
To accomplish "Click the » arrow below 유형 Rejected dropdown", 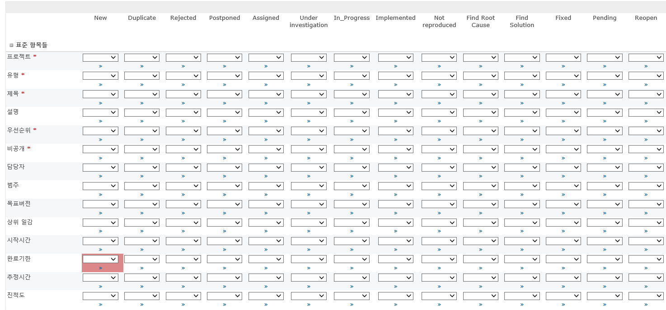I will pos(183,85).
